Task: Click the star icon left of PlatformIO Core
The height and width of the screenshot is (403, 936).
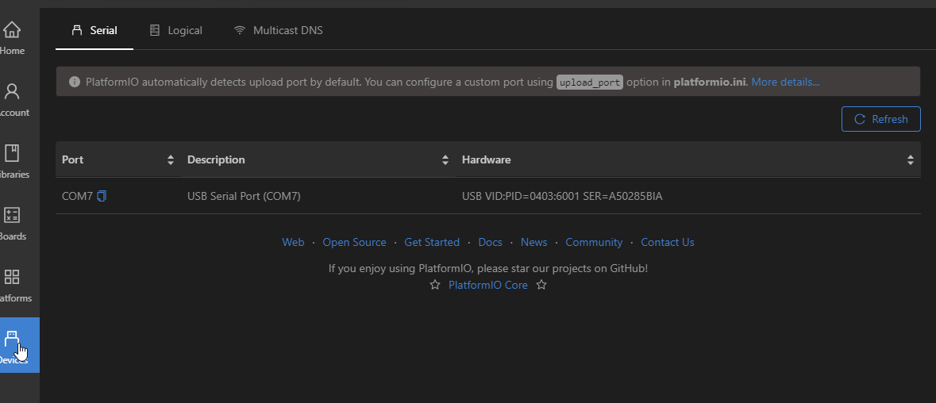Action: pos(435,285)
